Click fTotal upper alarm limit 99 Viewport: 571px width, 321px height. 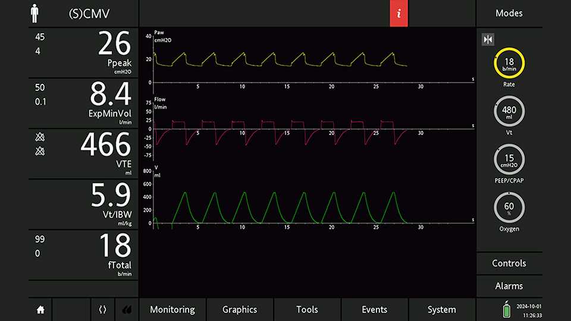tap(40, 240)
